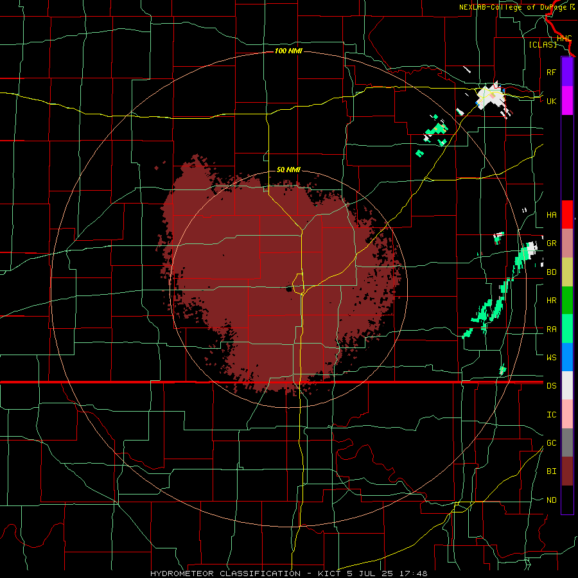578x578 pixels.
Task: Select the IC pink legend swatch
Action: pyautogui.click(x=567, y=414)
